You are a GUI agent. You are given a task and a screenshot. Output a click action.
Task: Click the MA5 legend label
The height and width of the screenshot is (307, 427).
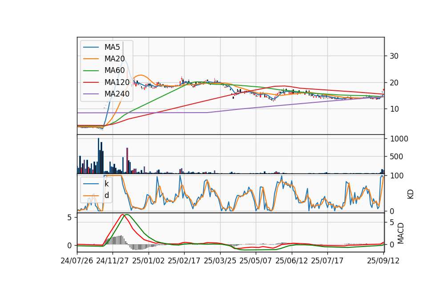[112, 47]
